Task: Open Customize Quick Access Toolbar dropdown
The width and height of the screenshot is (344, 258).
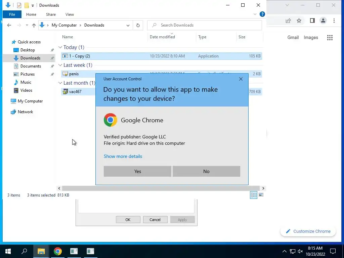Action: click(33, 5)
